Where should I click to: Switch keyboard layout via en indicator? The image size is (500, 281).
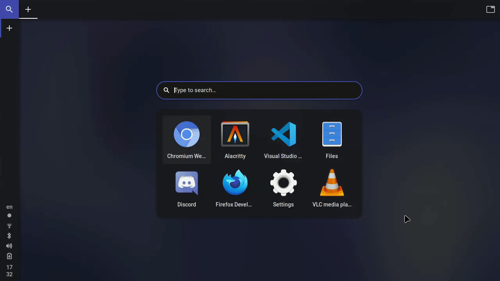(9, 207)
